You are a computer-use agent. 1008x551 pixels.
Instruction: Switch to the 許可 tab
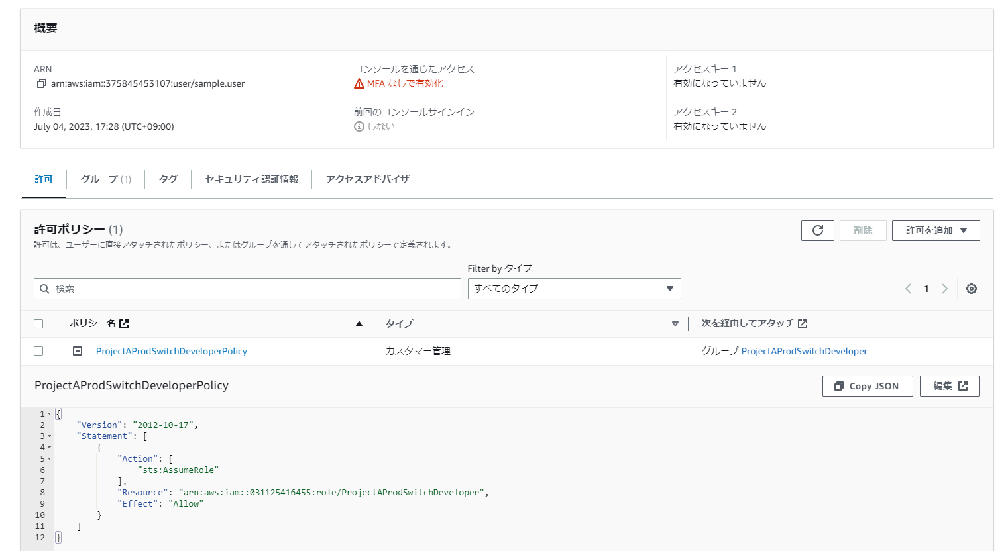(44, 179)
